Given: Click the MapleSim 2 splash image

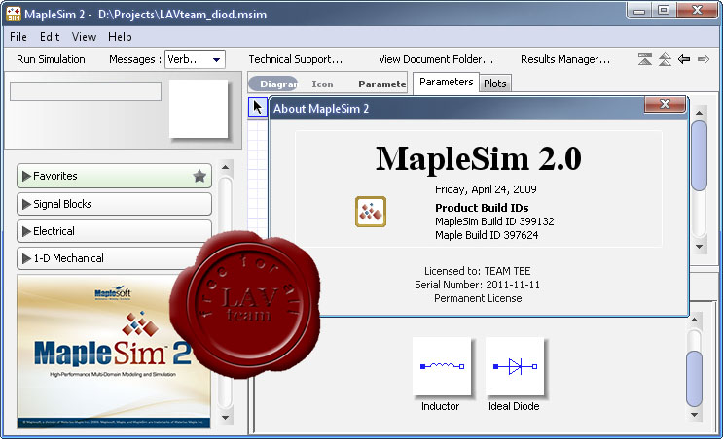Looking at the screenshot, I should click(x=114, y=352).
